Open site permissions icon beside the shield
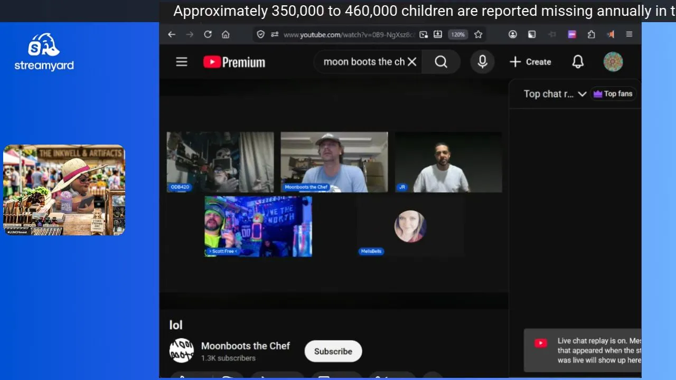 [275, 34]
